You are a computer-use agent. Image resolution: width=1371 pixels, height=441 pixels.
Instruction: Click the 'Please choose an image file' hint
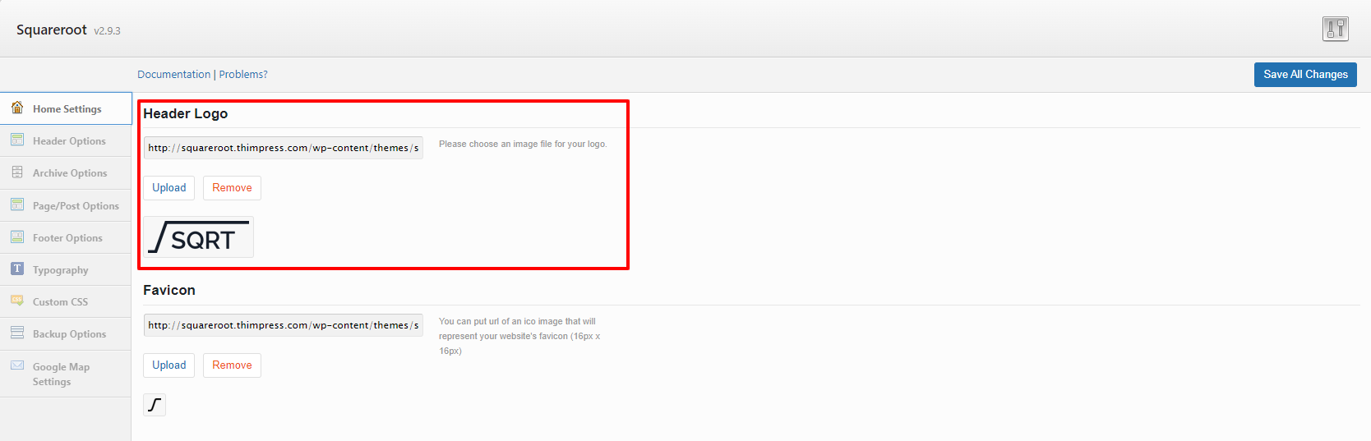pos(523,144)
